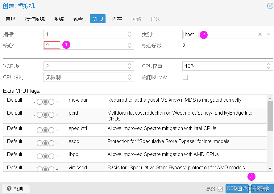Toggle the 高级 advanced checkbox
The height and width of the screenshot is (194, 274).
point(220,189)
